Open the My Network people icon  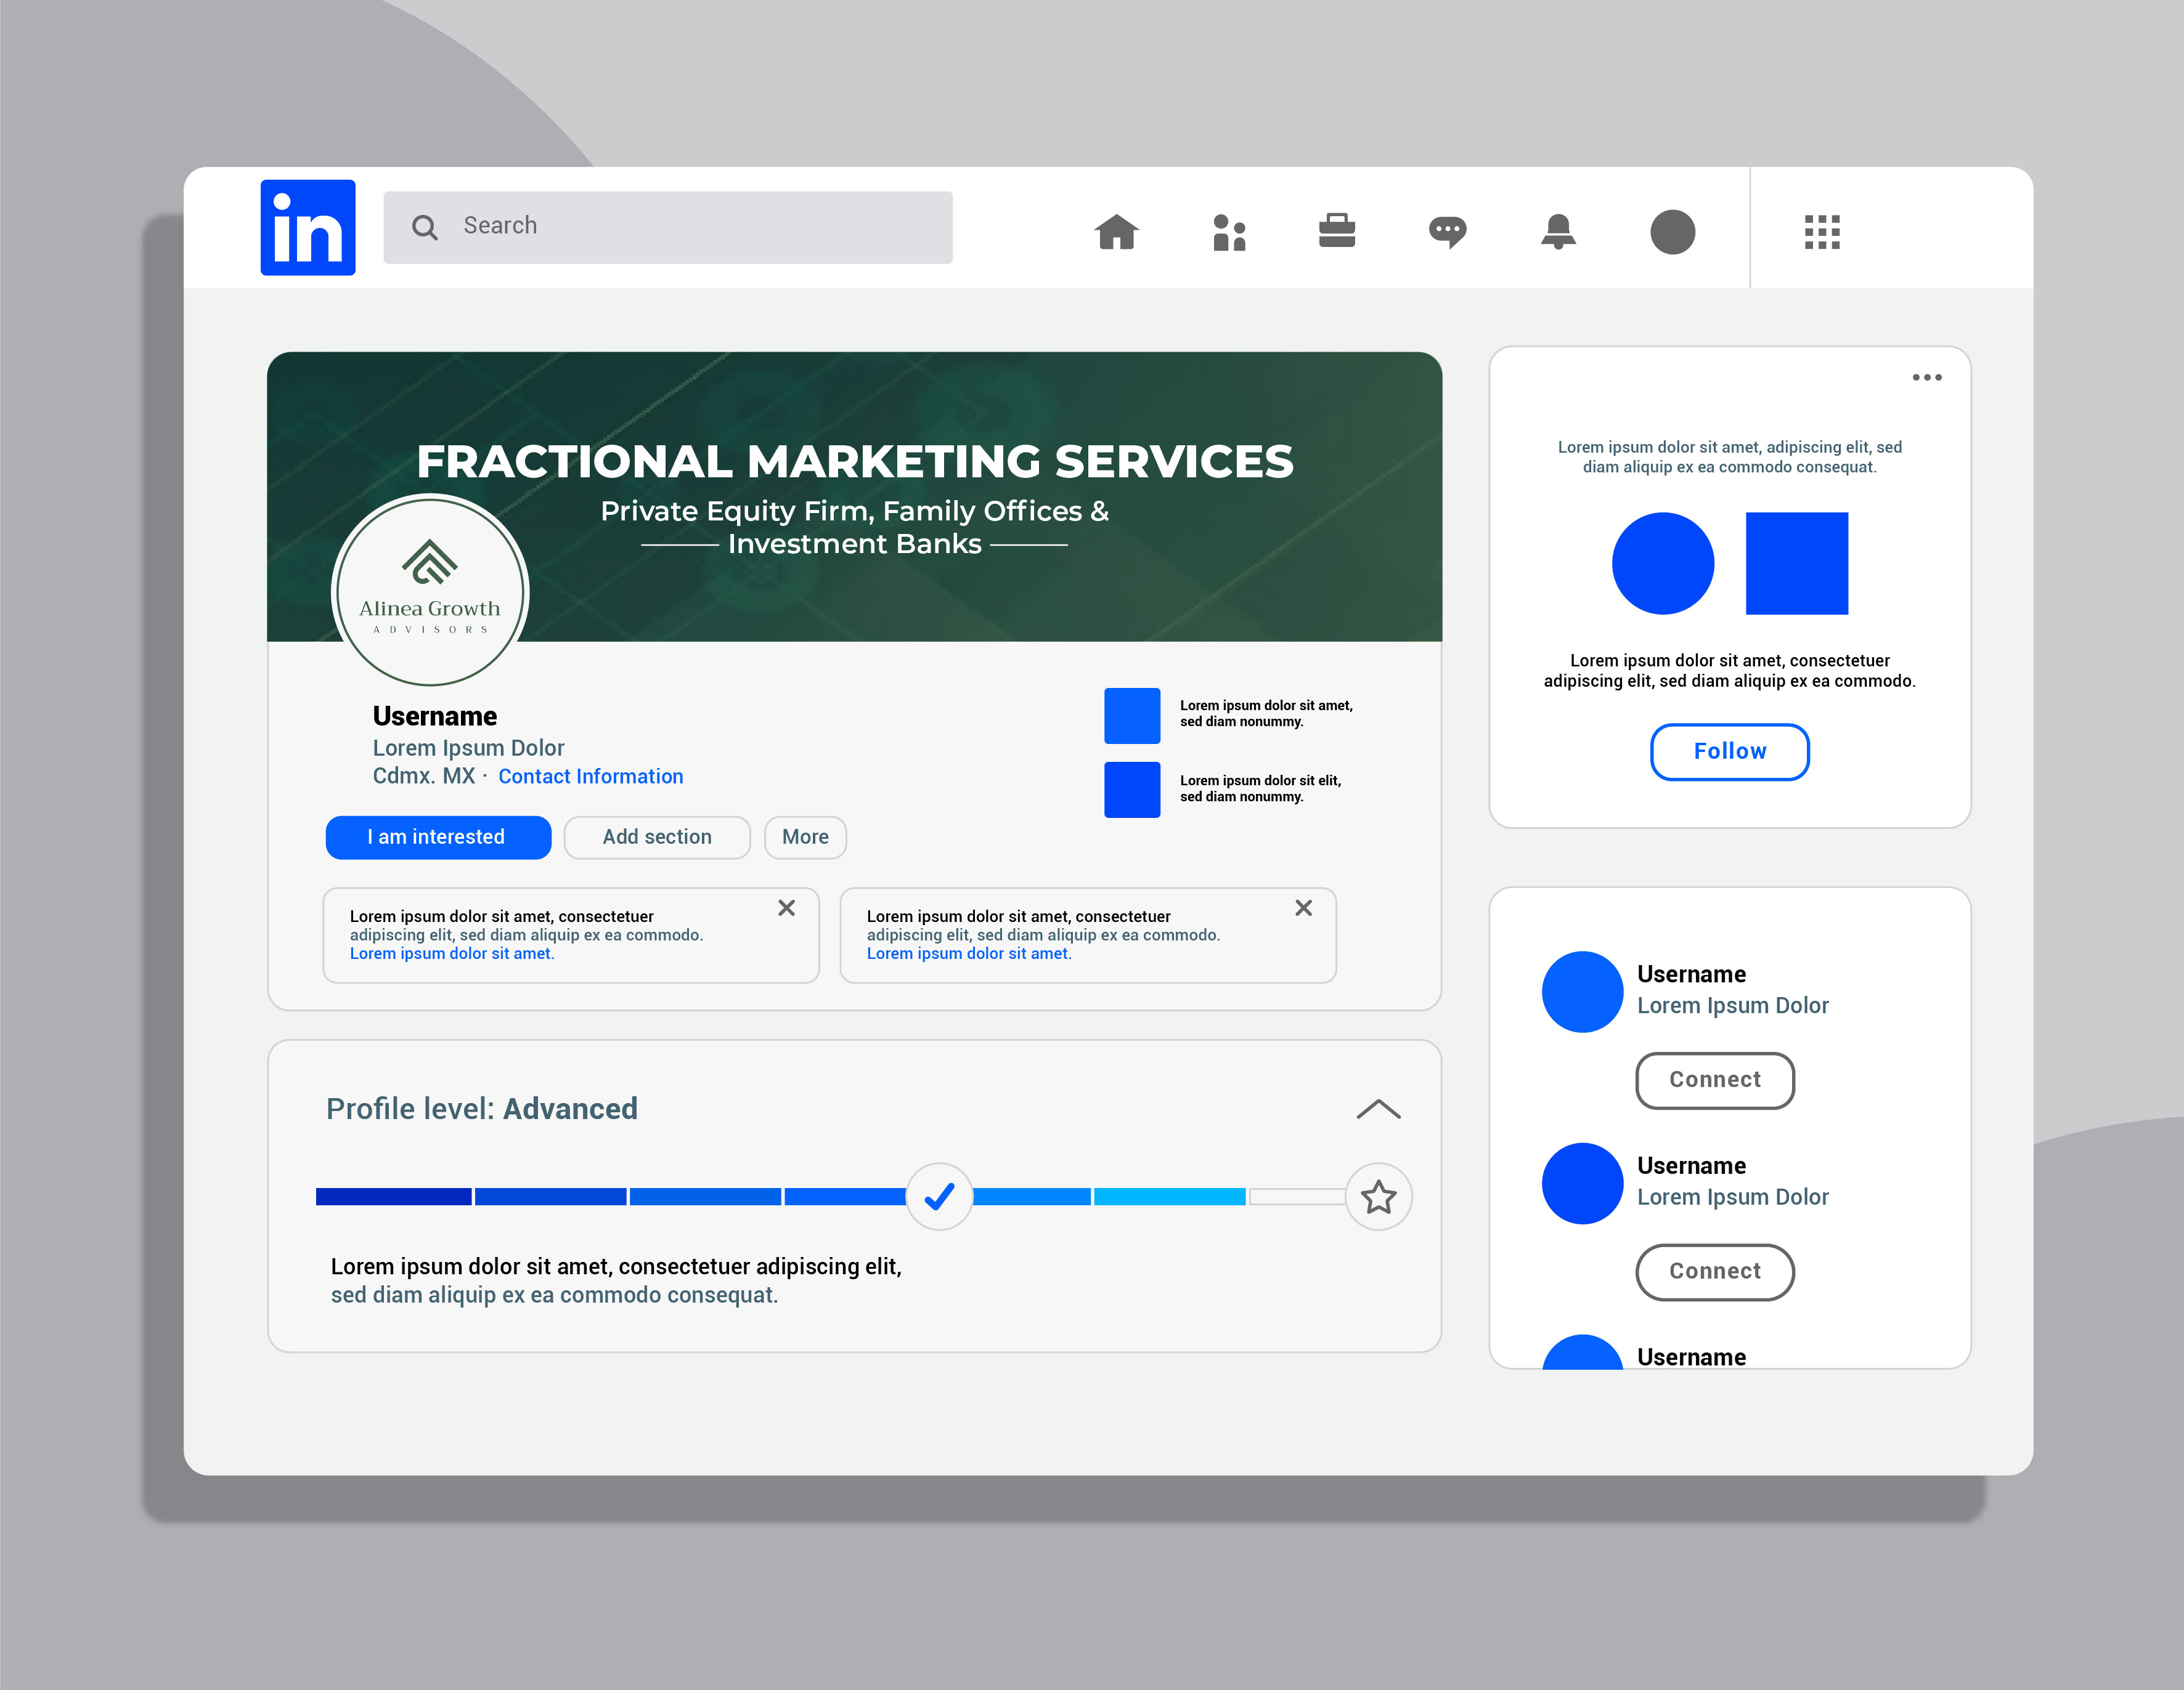pyautogui.click(x=1229, y=232)
